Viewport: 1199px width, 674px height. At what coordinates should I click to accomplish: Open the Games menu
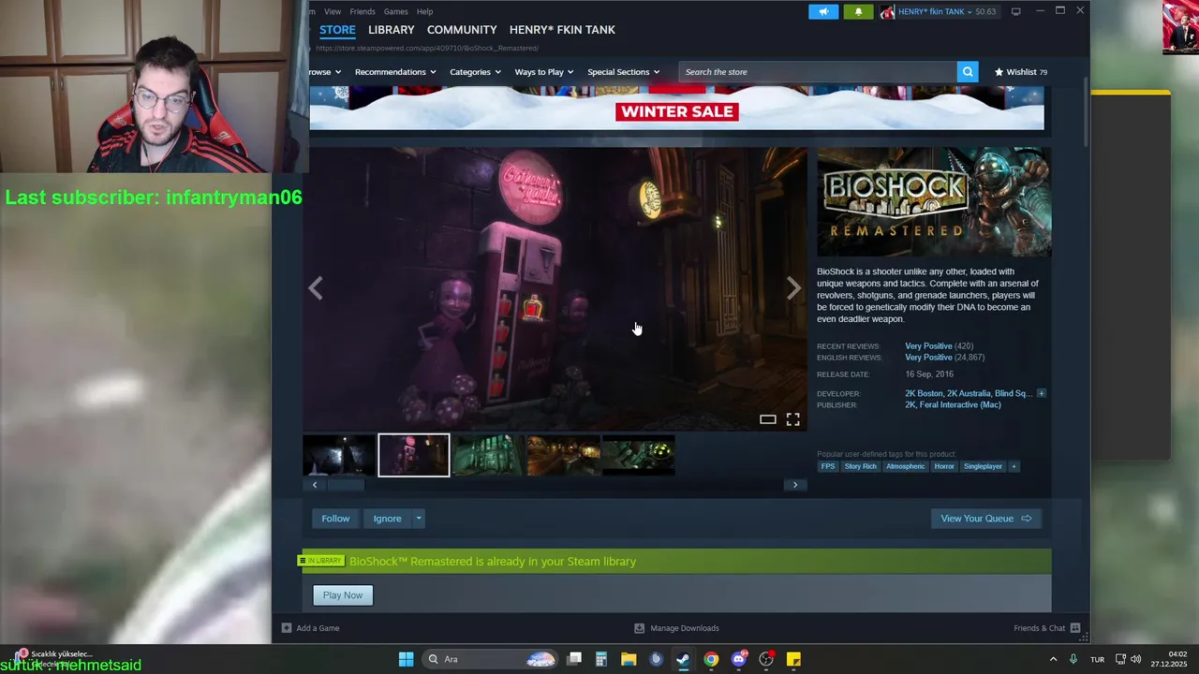click(x=395, y=11)
